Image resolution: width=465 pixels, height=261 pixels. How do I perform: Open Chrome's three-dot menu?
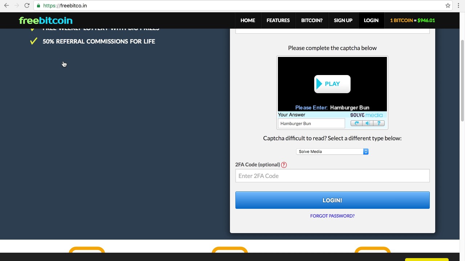pyautogui.click(x=459, y=5)
